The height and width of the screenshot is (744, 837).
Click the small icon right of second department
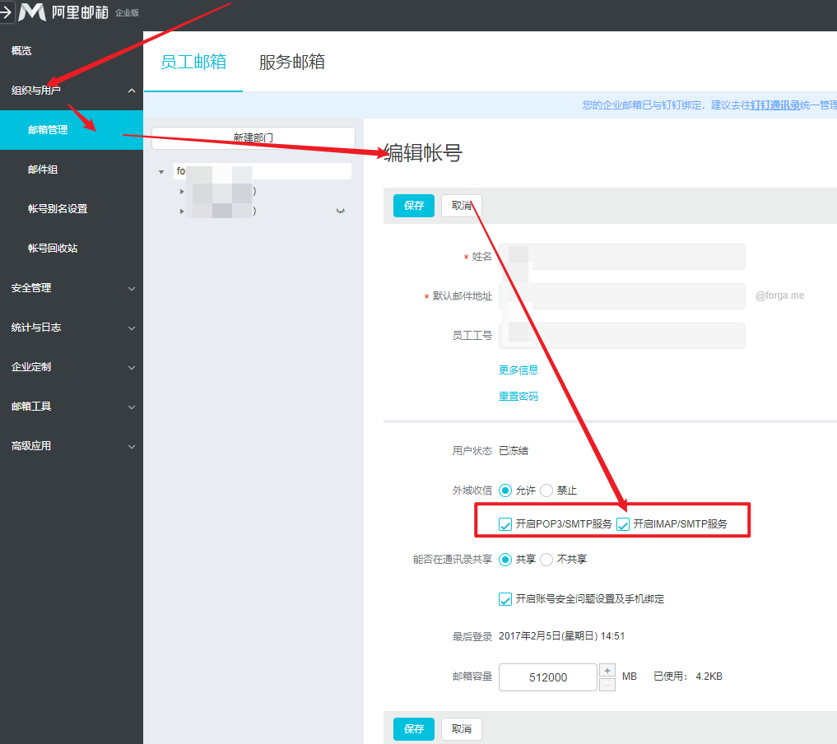(340, 212)
